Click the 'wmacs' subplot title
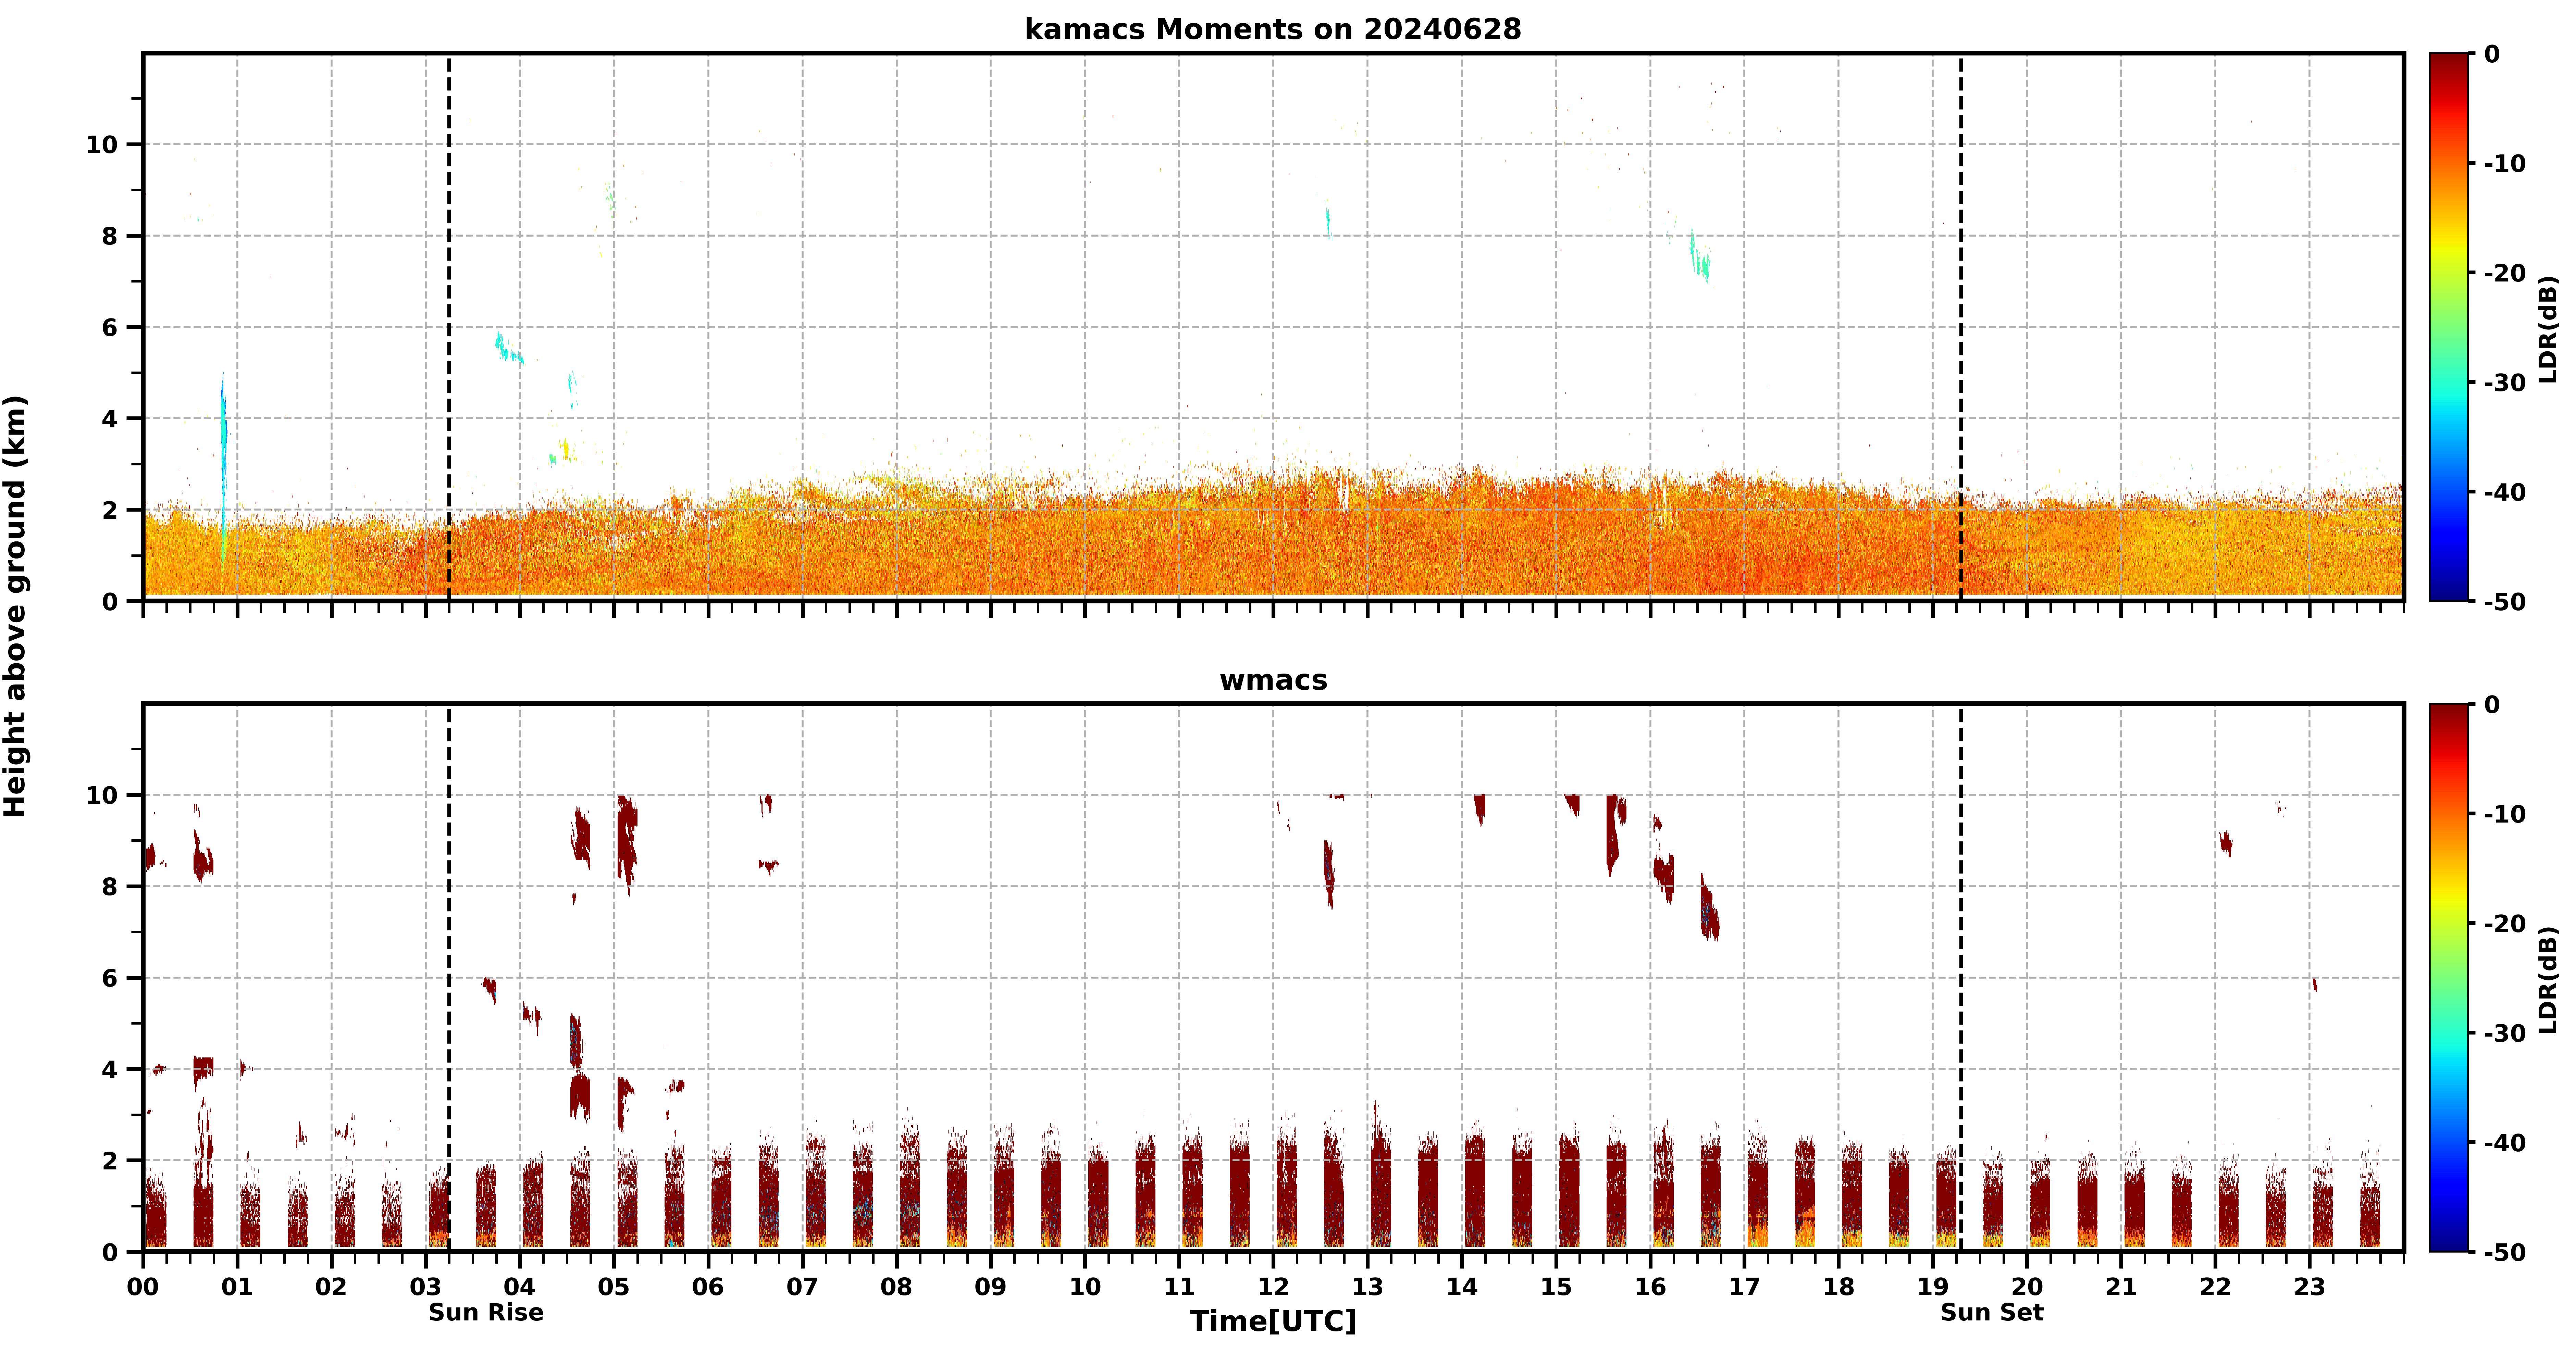The width and height of the screenshot is (2576, 1354). coord(1273,680)
